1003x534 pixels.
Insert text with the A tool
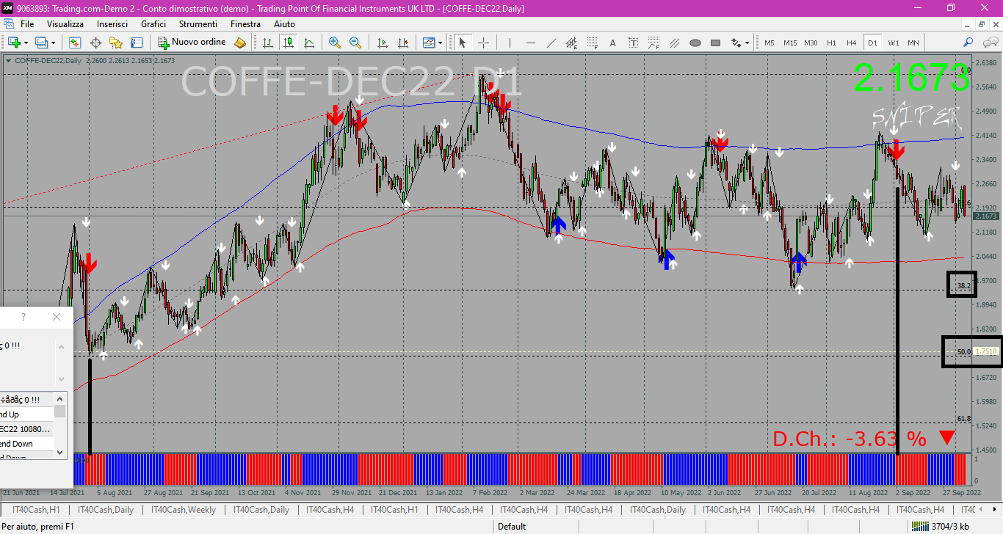613,43
